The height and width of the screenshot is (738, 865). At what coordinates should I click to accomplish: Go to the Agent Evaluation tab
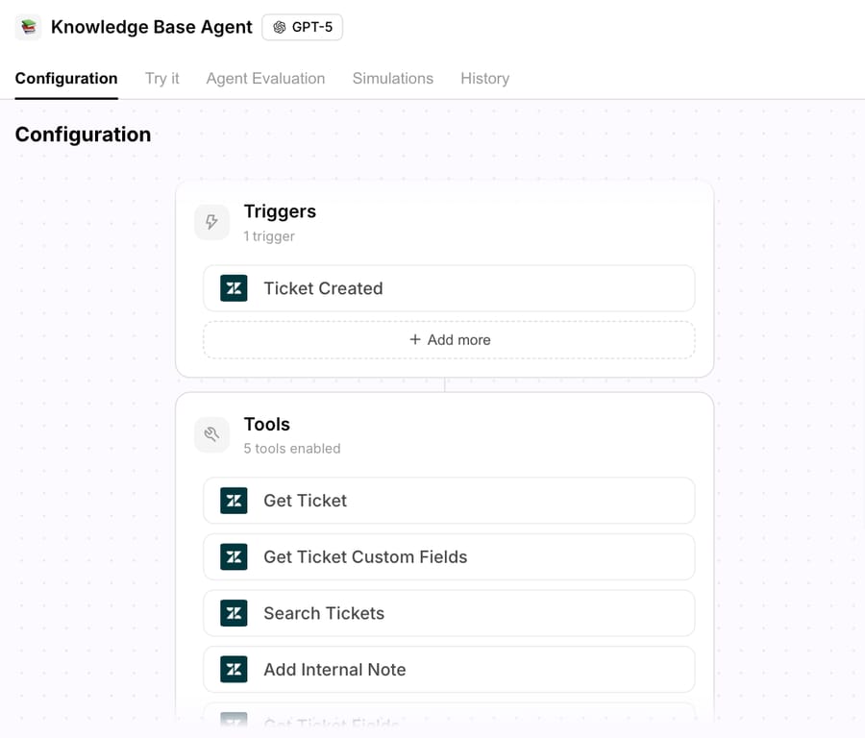coord(265,79)
